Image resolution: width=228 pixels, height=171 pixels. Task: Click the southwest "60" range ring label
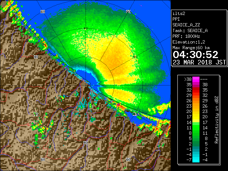point(43,159)
